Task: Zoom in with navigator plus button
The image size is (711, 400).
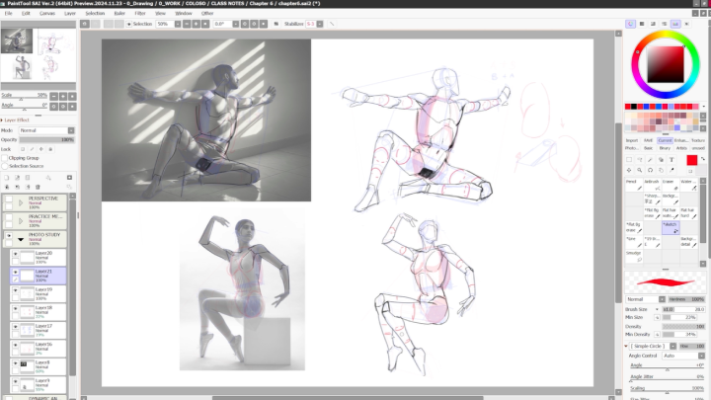Action: click(x=63, y=96)
